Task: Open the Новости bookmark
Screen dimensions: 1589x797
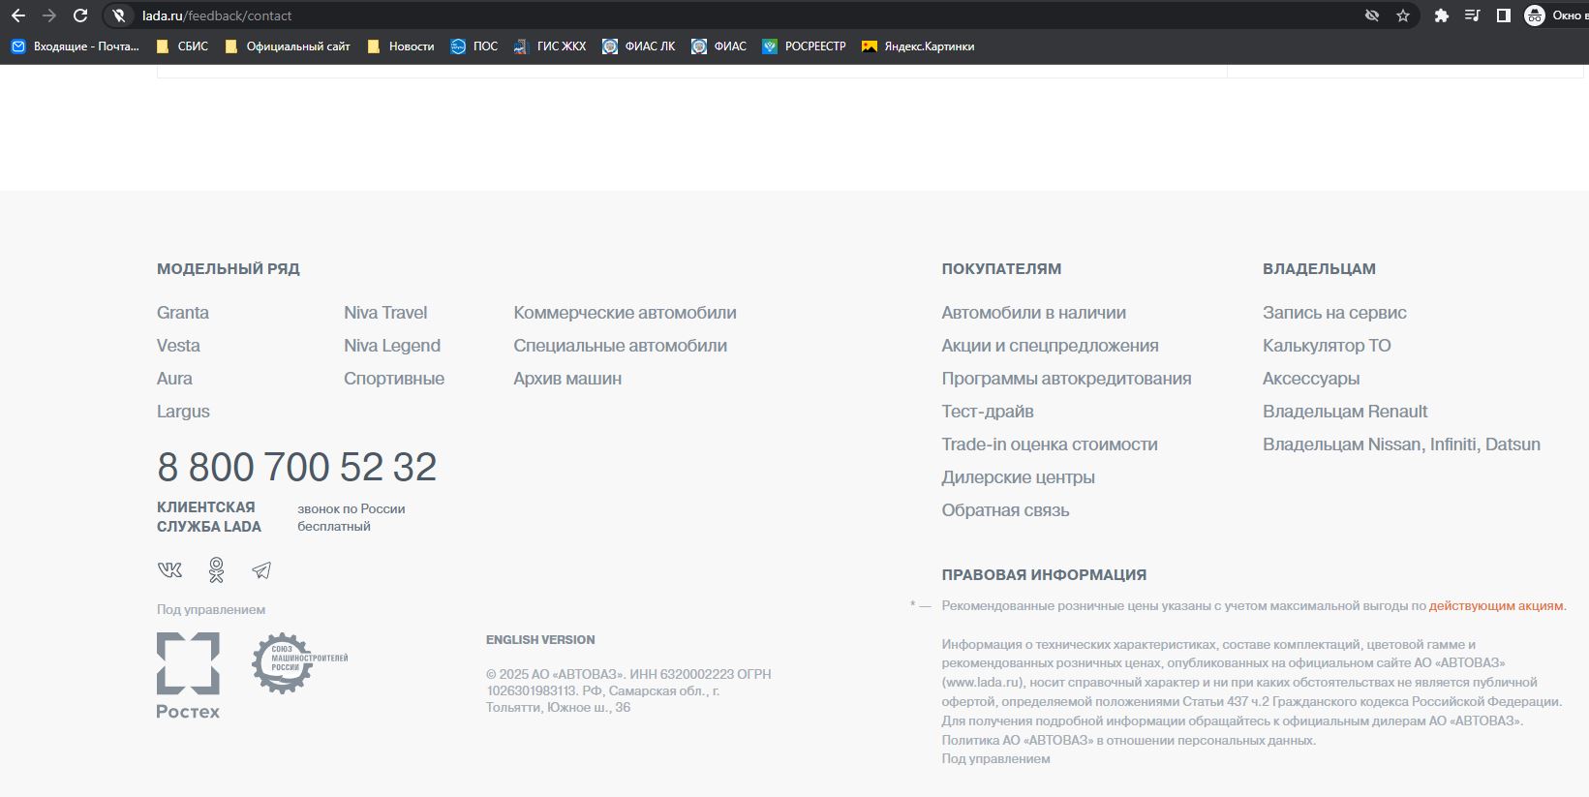Action: (400, 46)
